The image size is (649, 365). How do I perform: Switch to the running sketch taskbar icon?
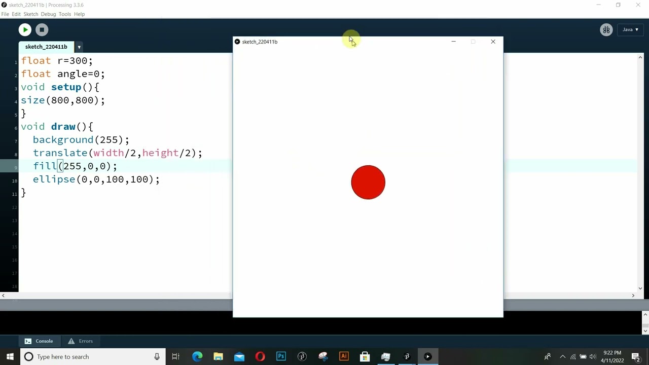427,356
